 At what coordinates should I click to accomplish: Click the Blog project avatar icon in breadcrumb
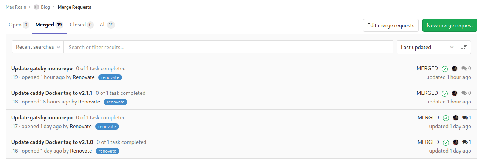36,7
